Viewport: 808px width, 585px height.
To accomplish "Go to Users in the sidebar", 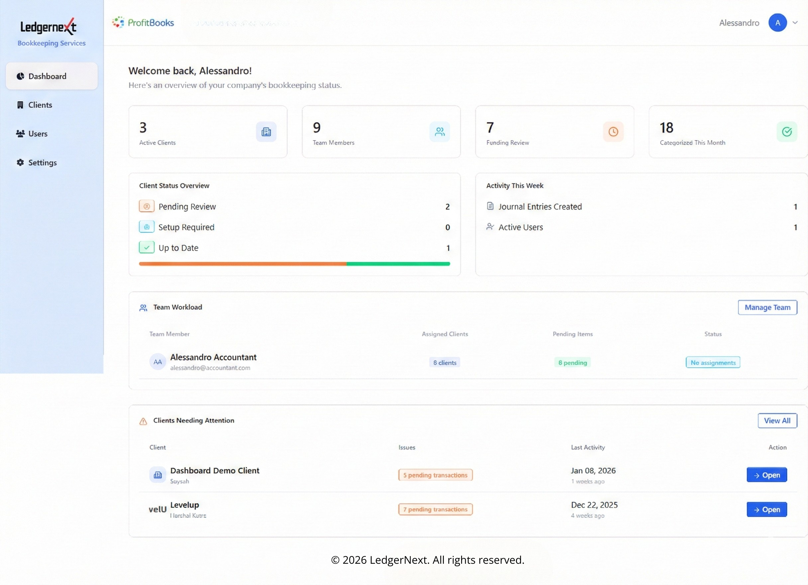I will (38, 134).
